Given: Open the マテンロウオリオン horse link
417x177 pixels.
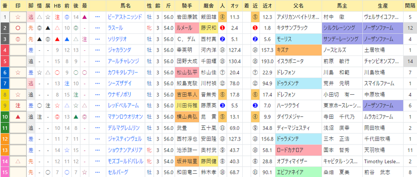Looking at the screenshot, I should 126,116.
